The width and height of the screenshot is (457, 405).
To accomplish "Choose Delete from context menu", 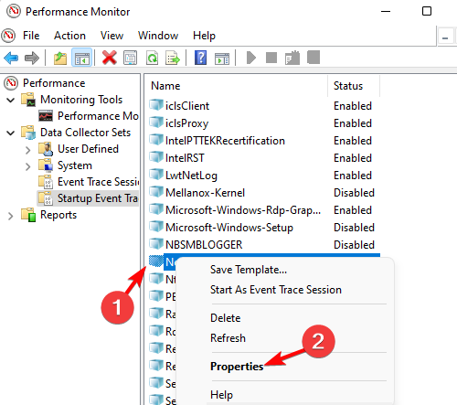I will 225,318.
